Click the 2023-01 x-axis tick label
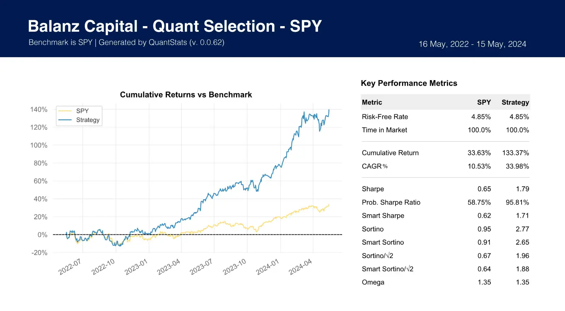565x311 pixels. click(x=136, y=267)
